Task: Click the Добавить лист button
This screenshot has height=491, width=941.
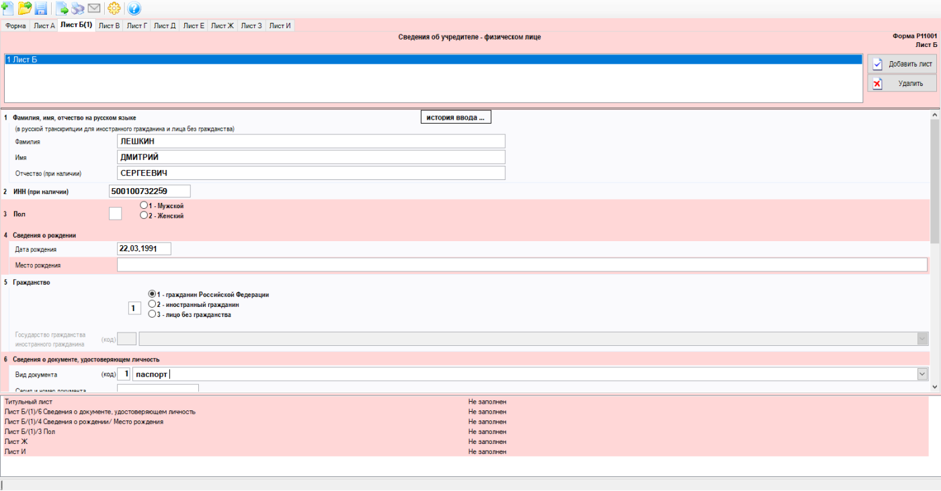Action: [x=901, y=64]
